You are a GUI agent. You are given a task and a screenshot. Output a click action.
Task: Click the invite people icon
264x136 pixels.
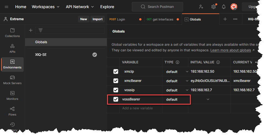click(x=201, y=7)
